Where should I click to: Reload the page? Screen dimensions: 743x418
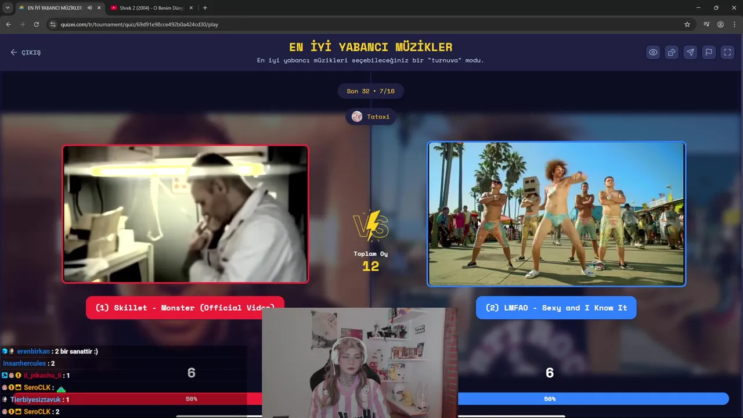(x=36, y=24)
